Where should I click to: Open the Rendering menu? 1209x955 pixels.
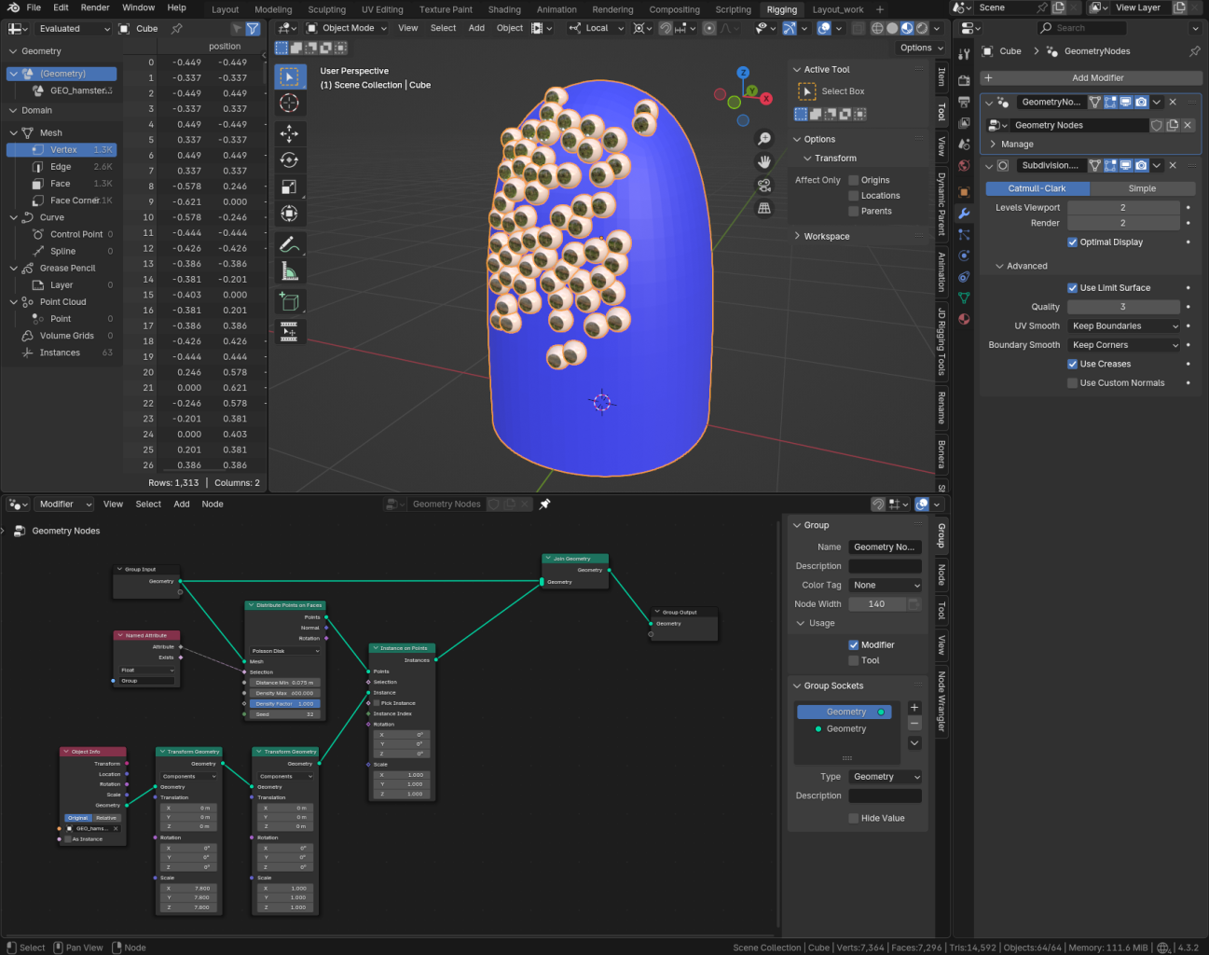[612, 9]
